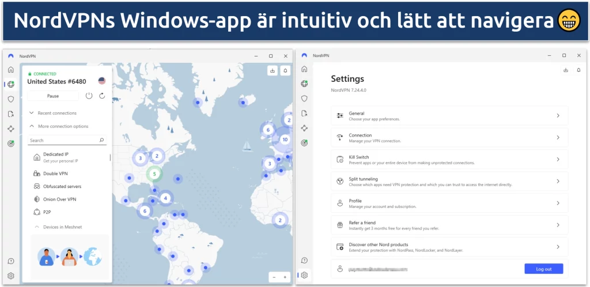Click bell icon in Settings window header
Viewport: 590px width, 287px height.
click(x=578, y=70)
